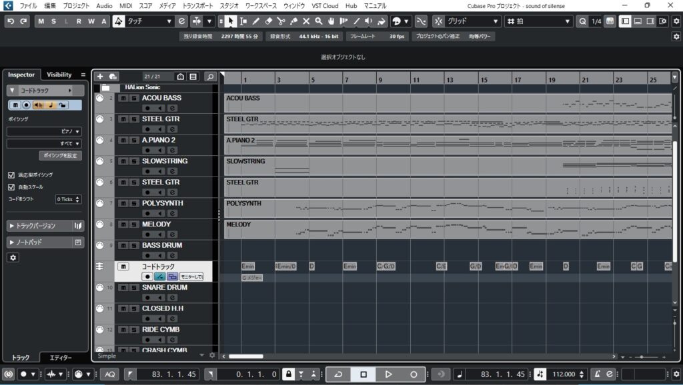The height and width of the screenshot is (385, 683).
Task: Mute the ACOU BASS track
Action: [123, 99]
